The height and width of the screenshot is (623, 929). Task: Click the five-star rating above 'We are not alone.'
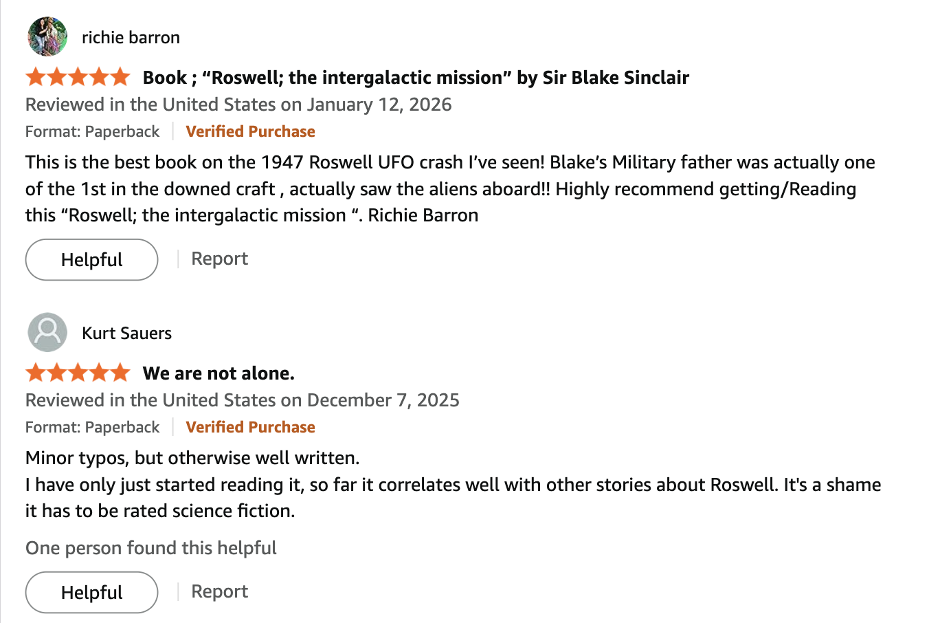(78, 373)
